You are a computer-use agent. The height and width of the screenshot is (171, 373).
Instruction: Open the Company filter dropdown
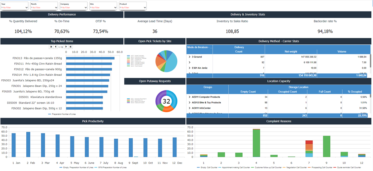coord(73,7)
